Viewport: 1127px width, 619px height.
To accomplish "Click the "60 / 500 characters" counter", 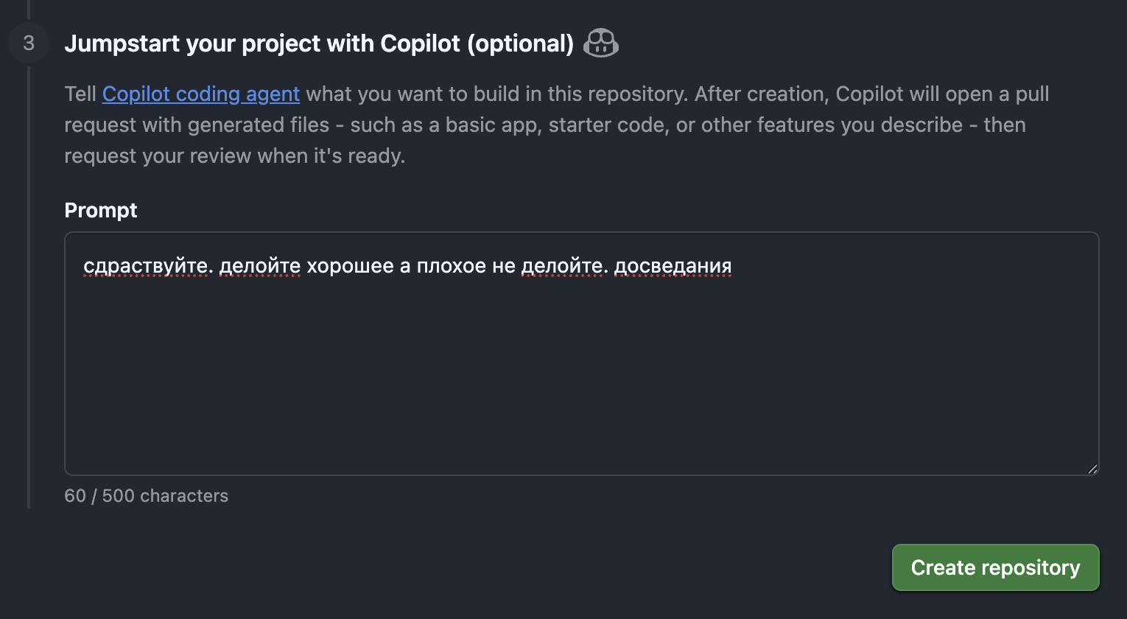I will (x=146, y=496).
